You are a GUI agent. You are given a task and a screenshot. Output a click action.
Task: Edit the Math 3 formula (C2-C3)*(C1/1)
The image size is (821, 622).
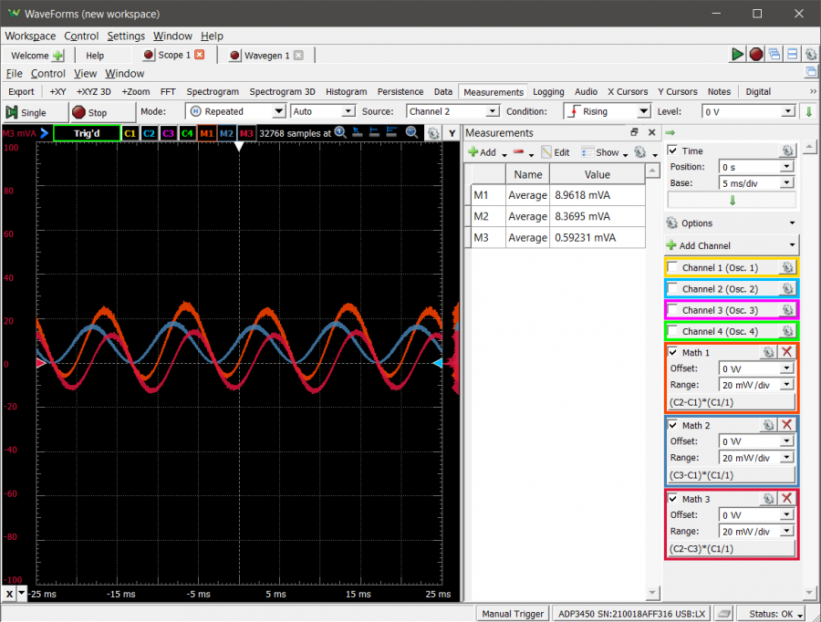tap(732, 549)
